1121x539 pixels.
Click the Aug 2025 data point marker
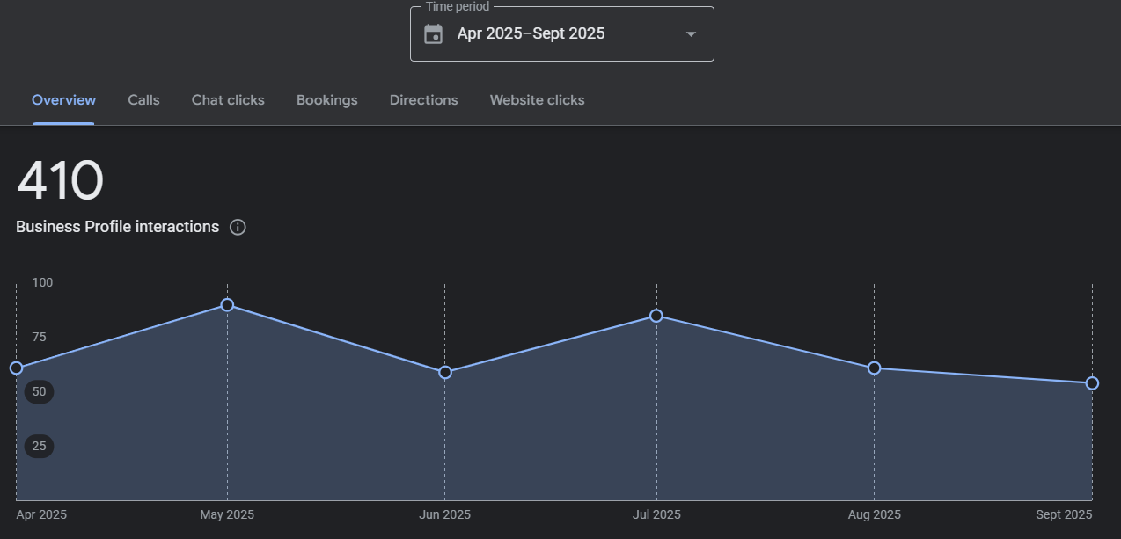(x=874, y=368)
